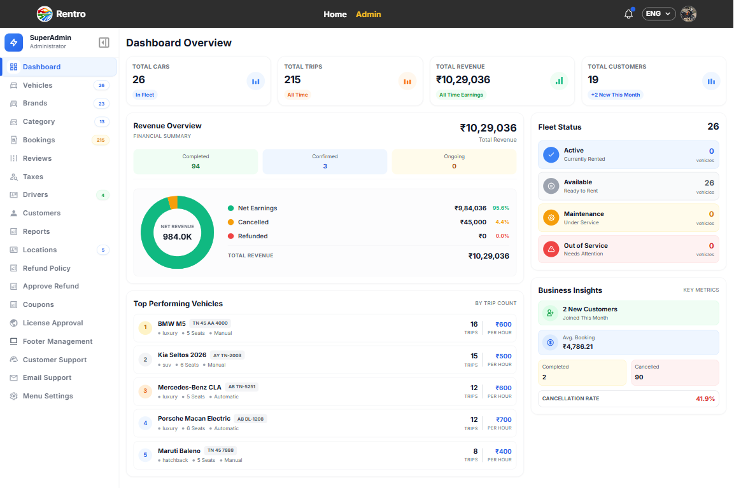Click the Menu Settings gear icon

[13, 396]
